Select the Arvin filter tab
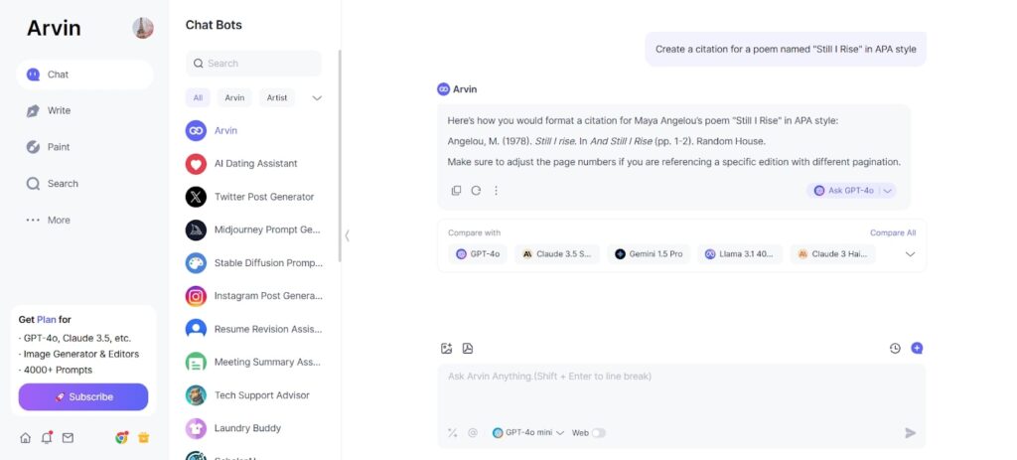1017x460 pixels. [x=234, y=98]
